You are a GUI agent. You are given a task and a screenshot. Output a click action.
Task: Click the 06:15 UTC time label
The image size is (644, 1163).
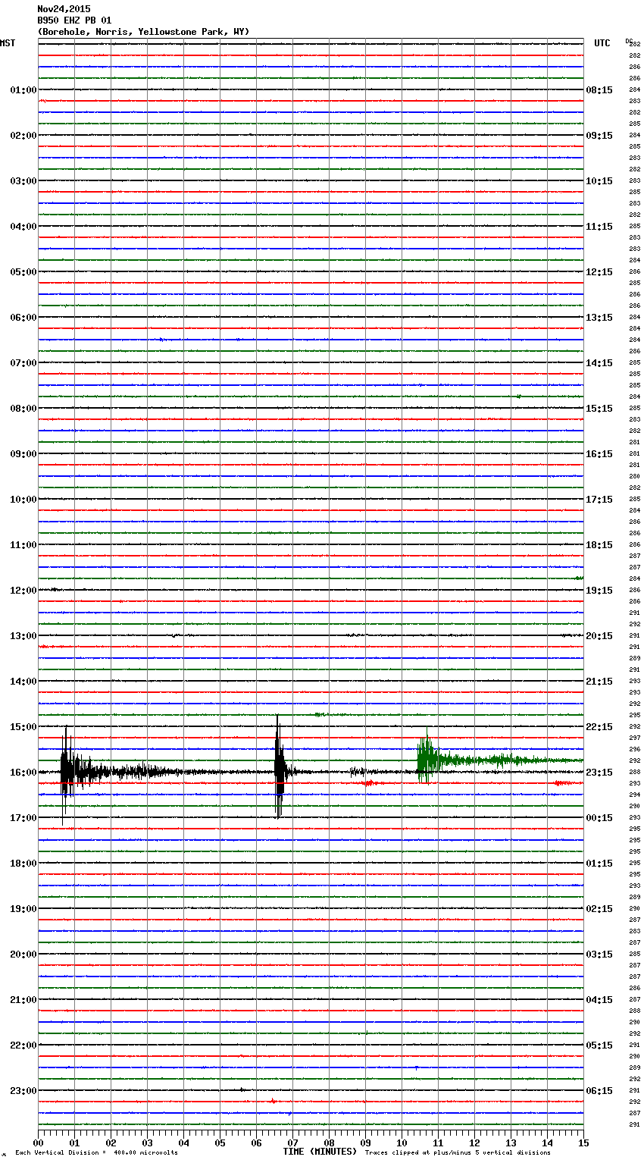tap(599, 1091)
